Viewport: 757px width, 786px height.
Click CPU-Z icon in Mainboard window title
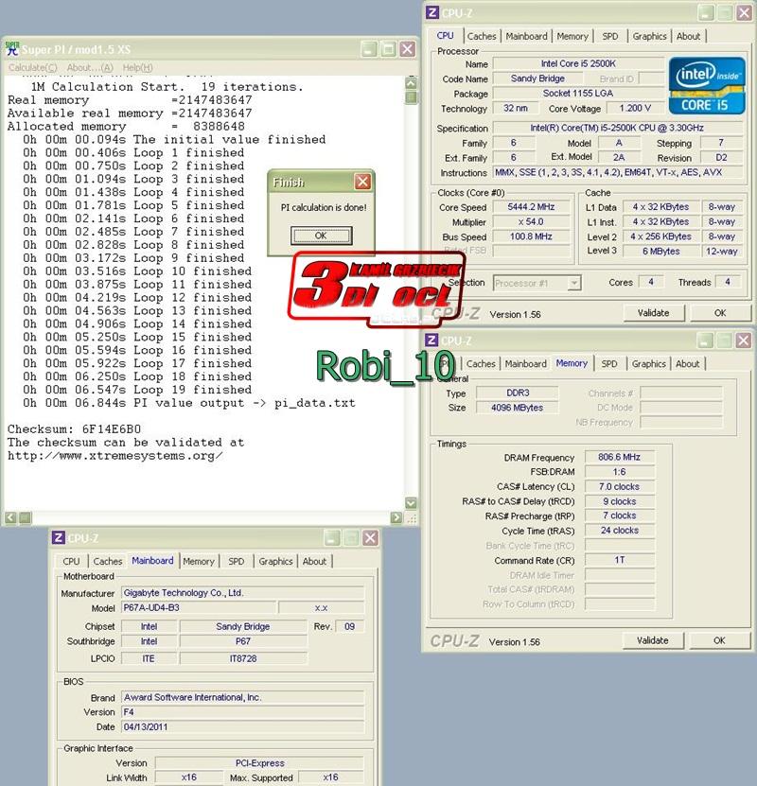(x=58, y=537)
